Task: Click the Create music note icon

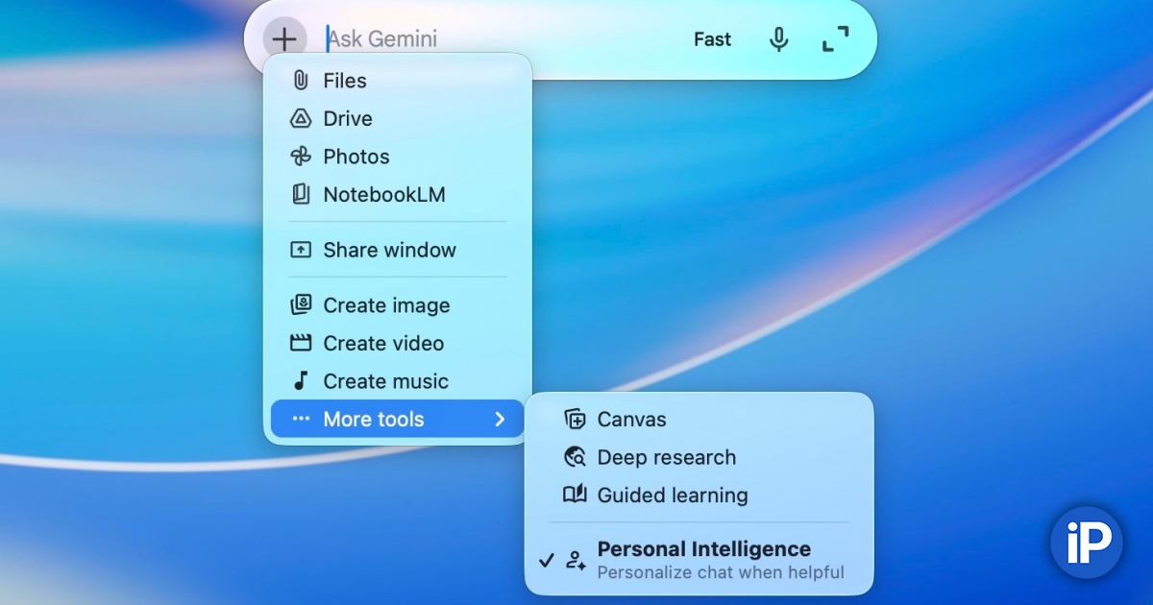Action: tap(301, 380)
